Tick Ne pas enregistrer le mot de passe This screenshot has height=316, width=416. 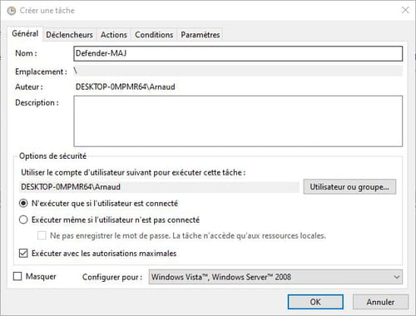click(42, 235)
